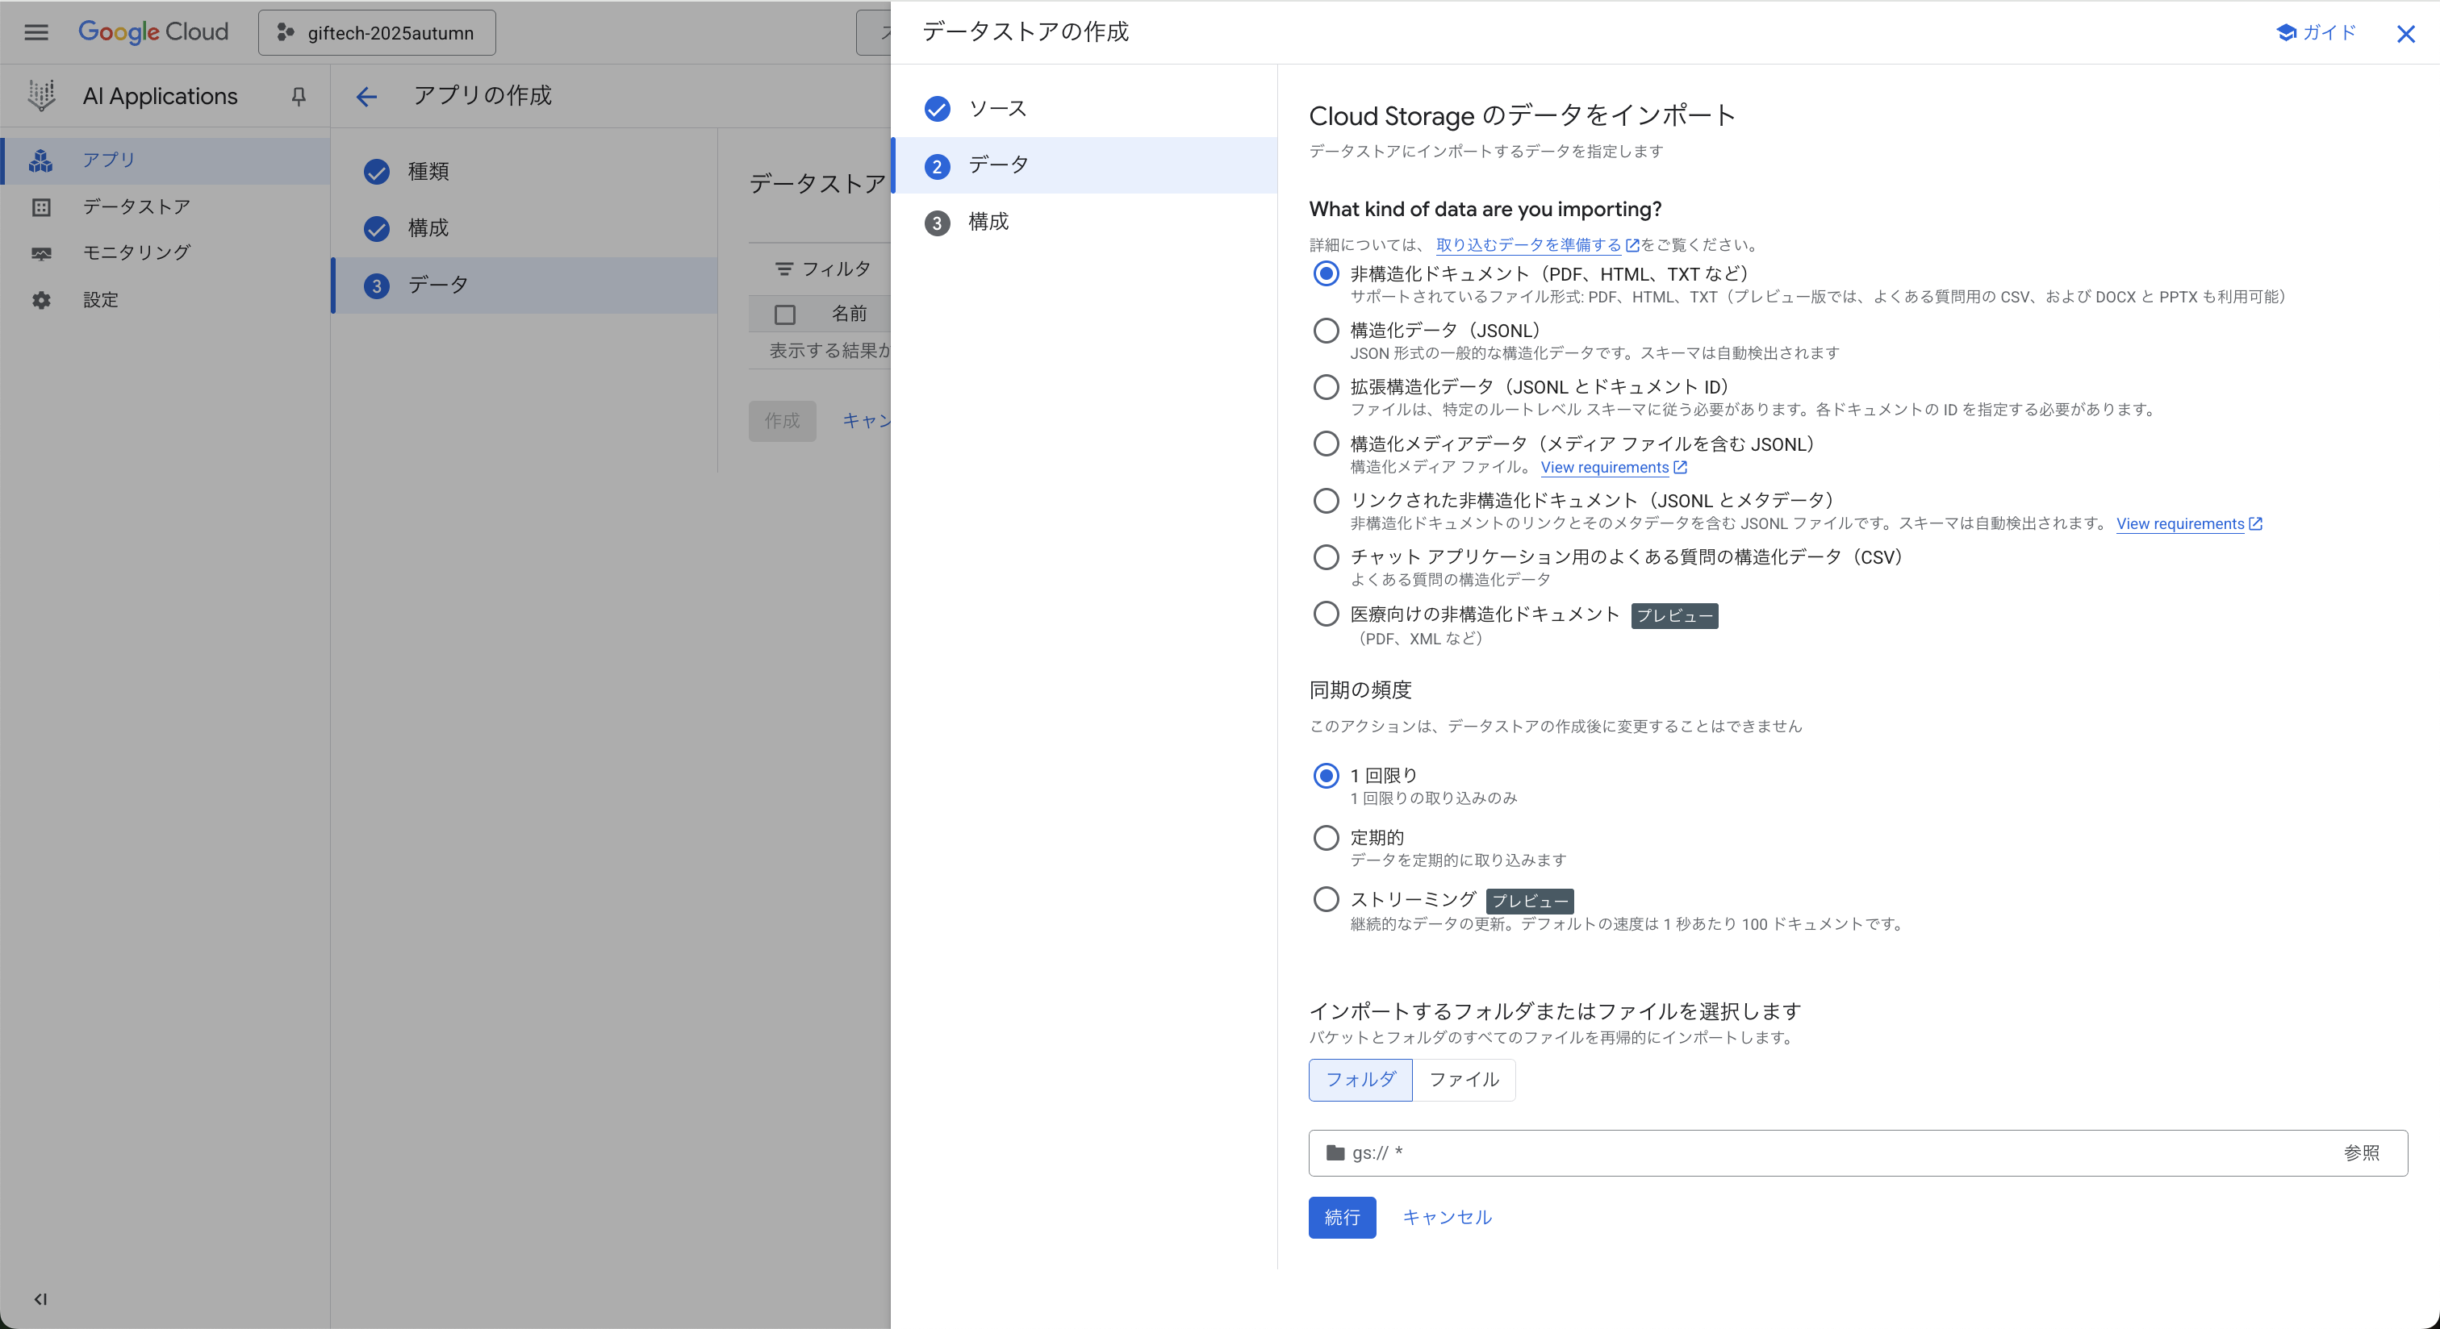Check the 名前 header checkbox in results table
This screenshot has height=1329, width=2440.
point(784,314)
